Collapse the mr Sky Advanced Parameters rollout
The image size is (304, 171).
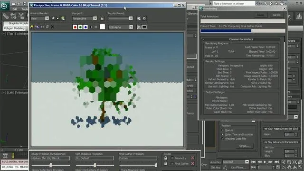pyautogui.click(x=281, y=142)
